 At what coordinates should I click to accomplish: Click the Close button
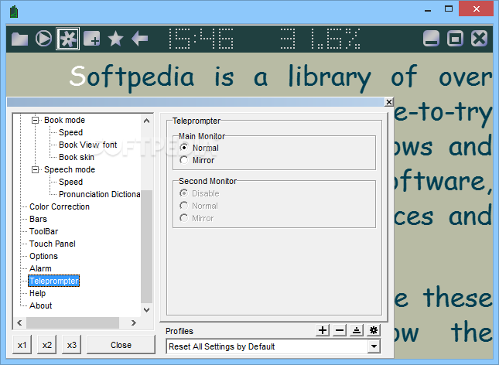[121, 345]
